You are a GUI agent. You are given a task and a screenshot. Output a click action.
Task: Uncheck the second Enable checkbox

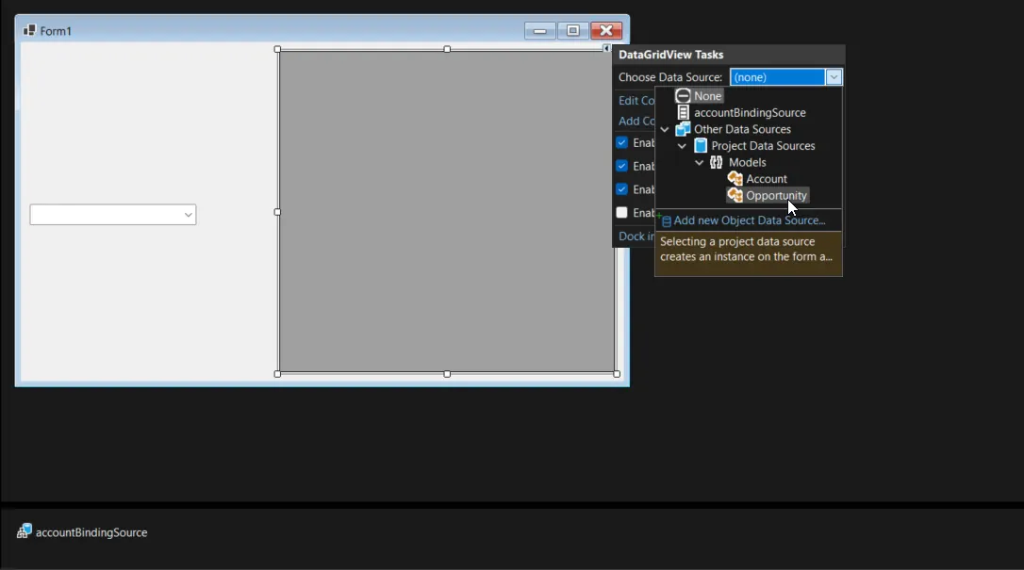(x=622, y=166)
